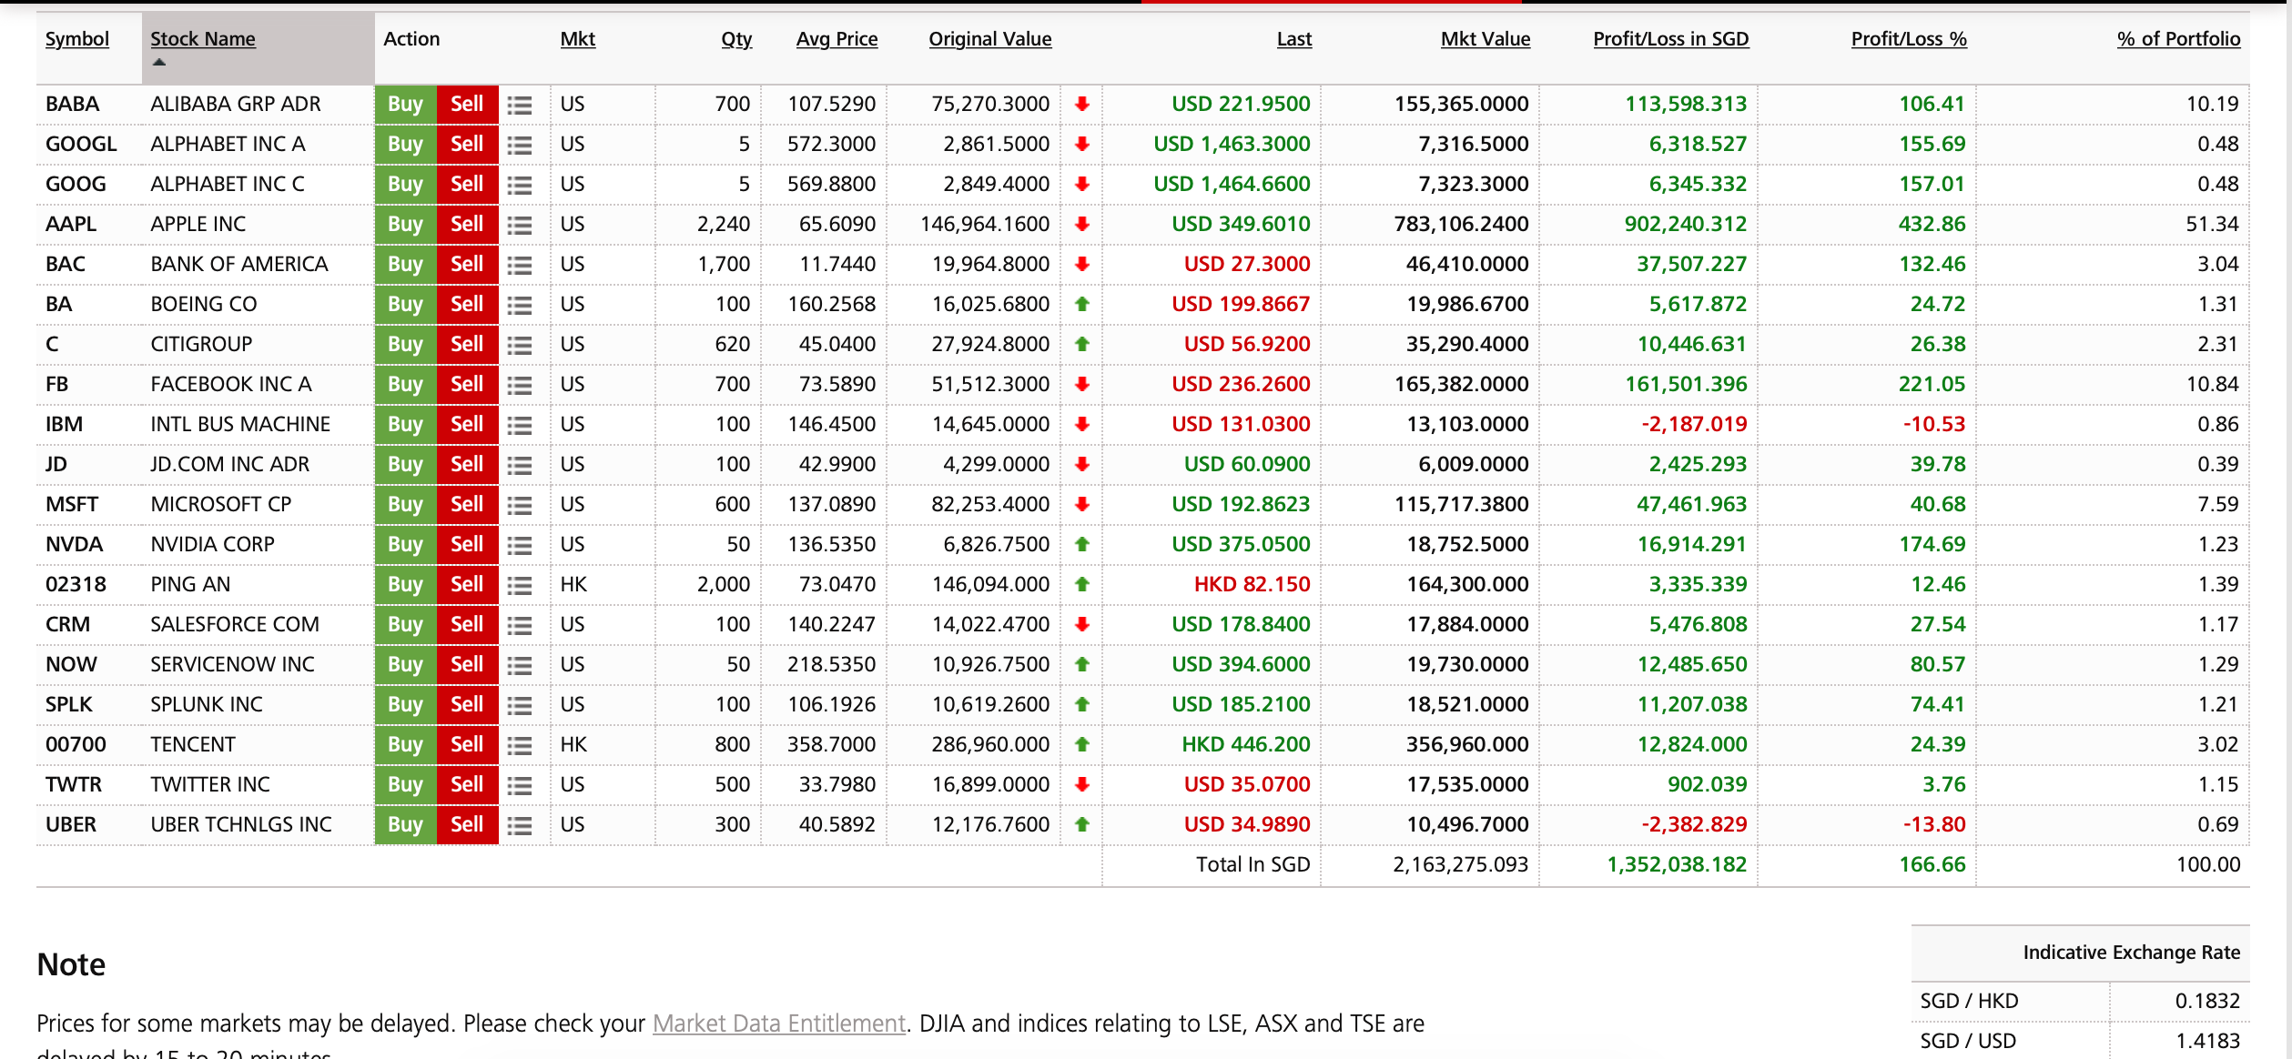Click the sort arrow under Stock Name header
2292x1059 pixels.
(159, 62)
